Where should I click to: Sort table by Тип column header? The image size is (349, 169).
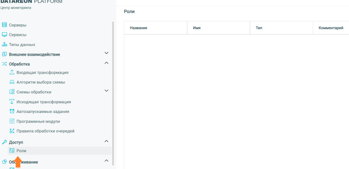click(259, 28)
